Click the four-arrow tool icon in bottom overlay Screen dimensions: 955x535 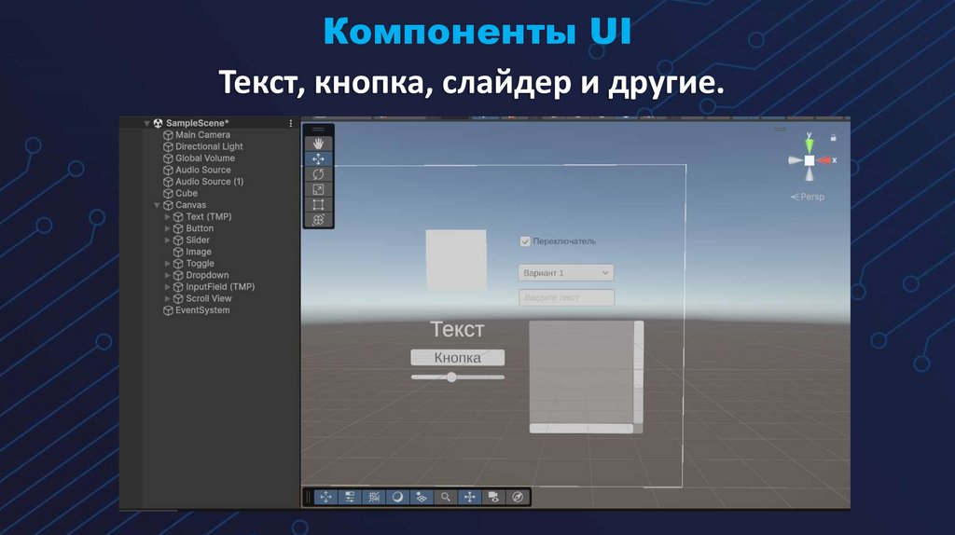click(x=325, y=498)
